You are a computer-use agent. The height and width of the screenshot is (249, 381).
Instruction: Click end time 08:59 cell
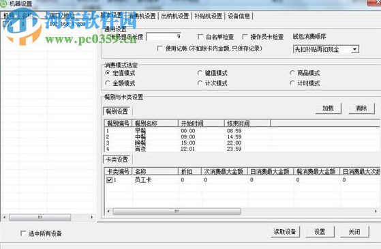234,131
